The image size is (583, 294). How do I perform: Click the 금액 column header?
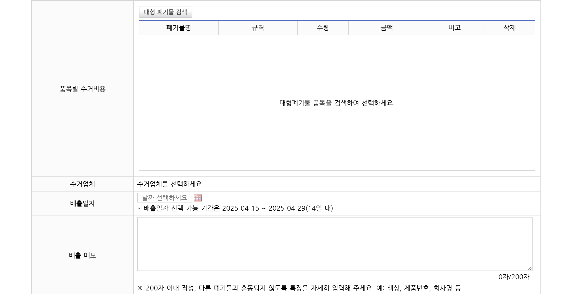386,28
